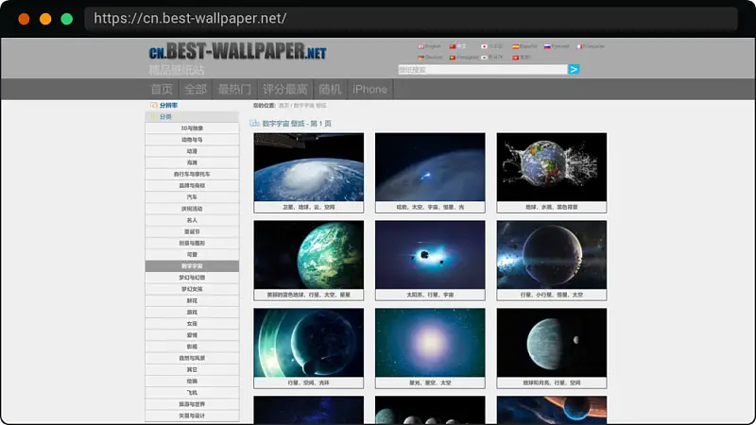Click the 分辨率 sidebar header icon
This screenshot has width=756, height=425.
pos(154,105)
